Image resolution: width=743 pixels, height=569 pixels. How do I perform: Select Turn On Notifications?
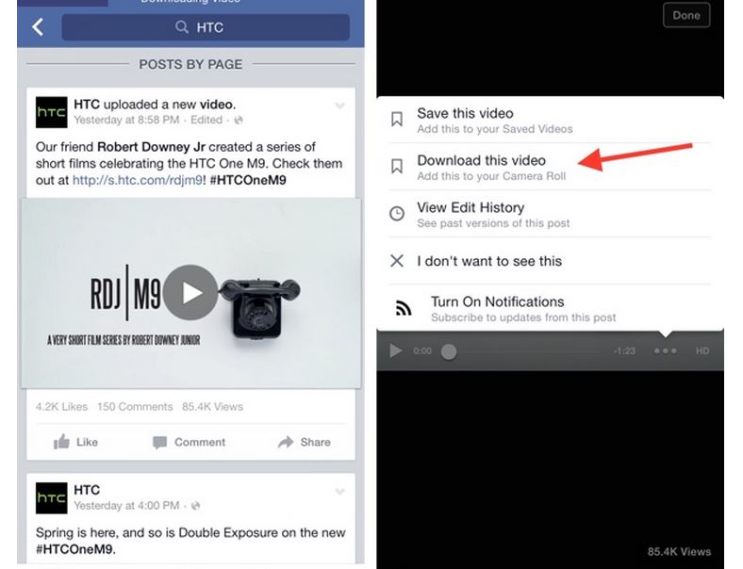click(x=550, y=308)
